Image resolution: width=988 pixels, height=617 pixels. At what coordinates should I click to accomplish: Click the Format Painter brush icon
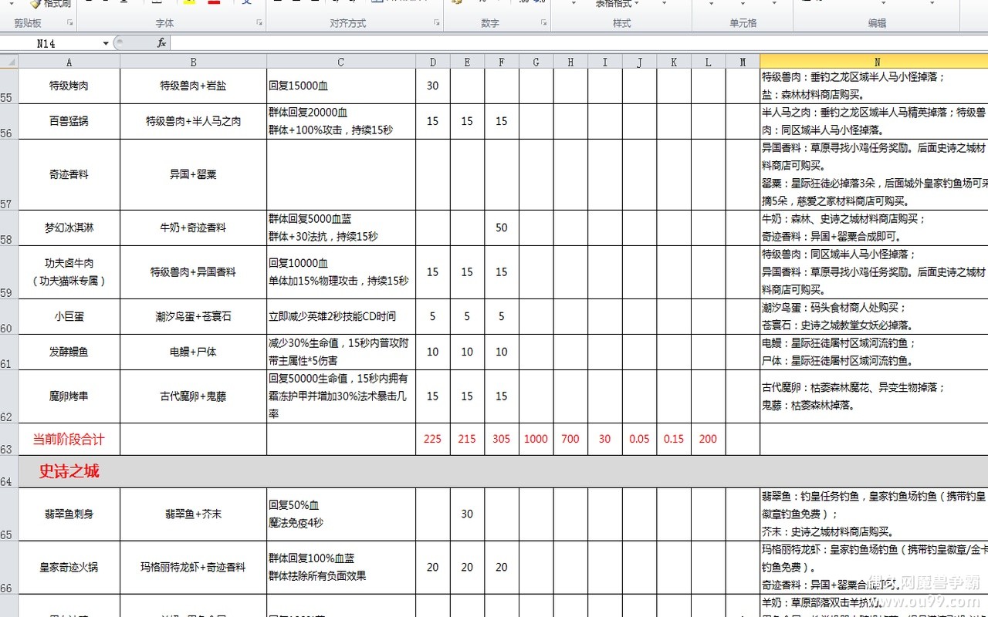(36, 3)
